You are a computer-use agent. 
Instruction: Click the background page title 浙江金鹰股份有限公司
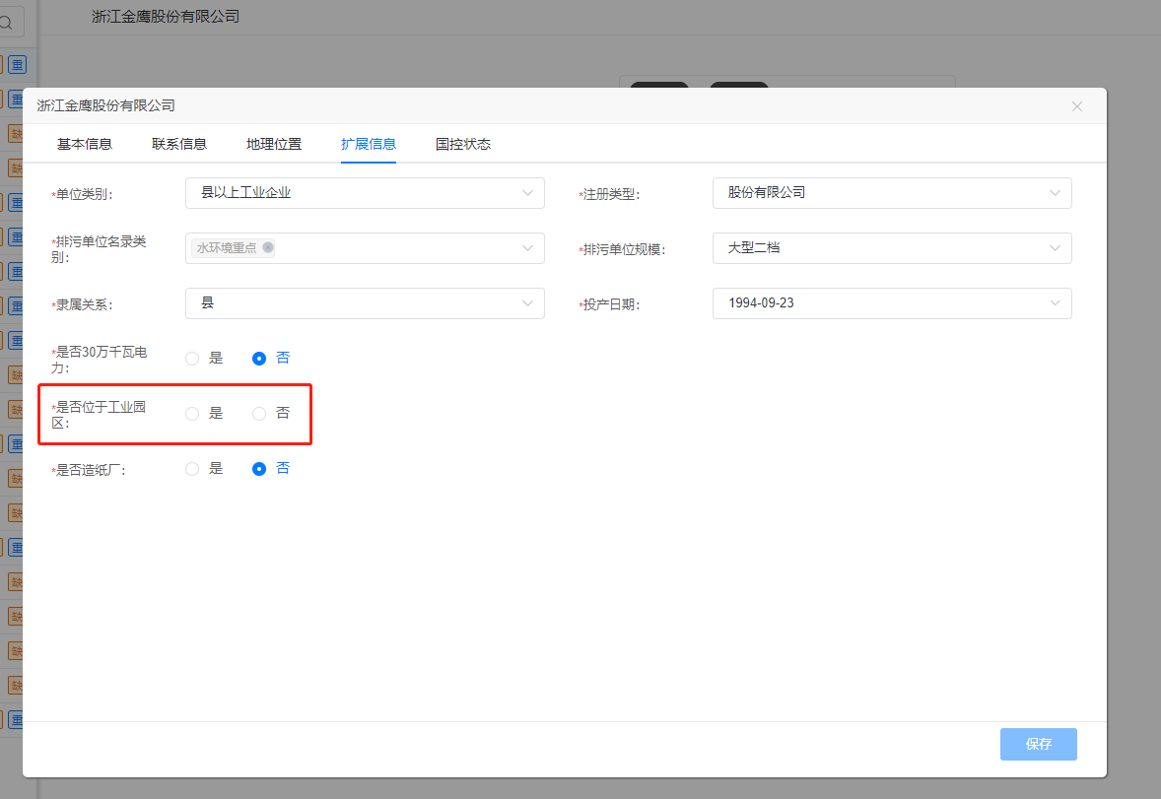coord(166,17)
